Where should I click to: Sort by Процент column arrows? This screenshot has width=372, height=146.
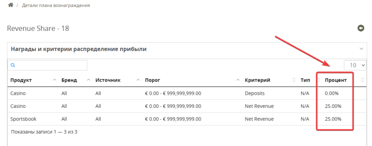click(x=362, y=80)
